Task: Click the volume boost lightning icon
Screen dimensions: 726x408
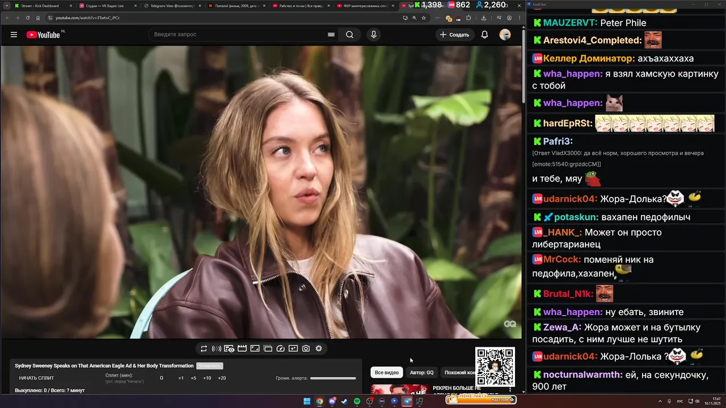Action: click(217, 348)
